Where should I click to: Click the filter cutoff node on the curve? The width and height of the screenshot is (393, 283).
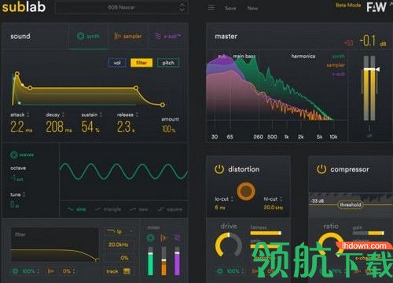(97, 259)
